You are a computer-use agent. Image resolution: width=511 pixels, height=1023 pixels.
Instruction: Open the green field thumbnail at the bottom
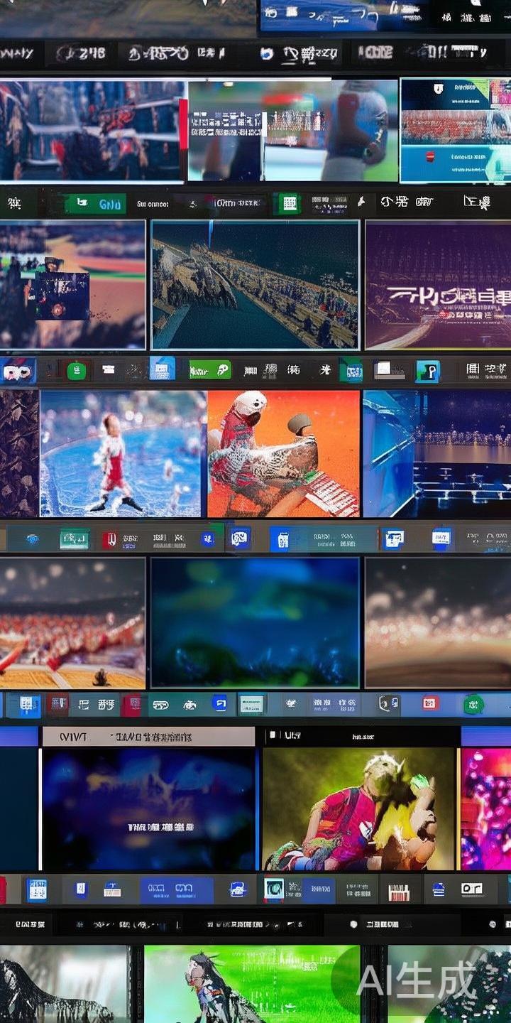[252, 984]
